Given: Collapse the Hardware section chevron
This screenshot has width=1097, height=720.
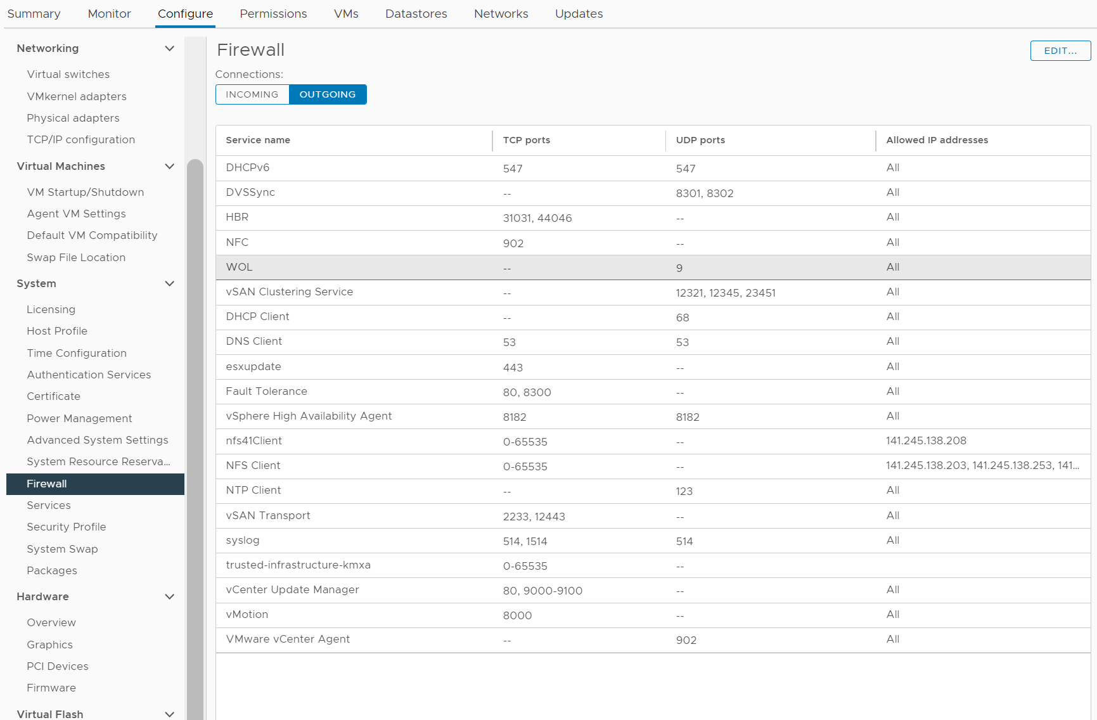Looking at the screenshot, I should coord(169,597).
